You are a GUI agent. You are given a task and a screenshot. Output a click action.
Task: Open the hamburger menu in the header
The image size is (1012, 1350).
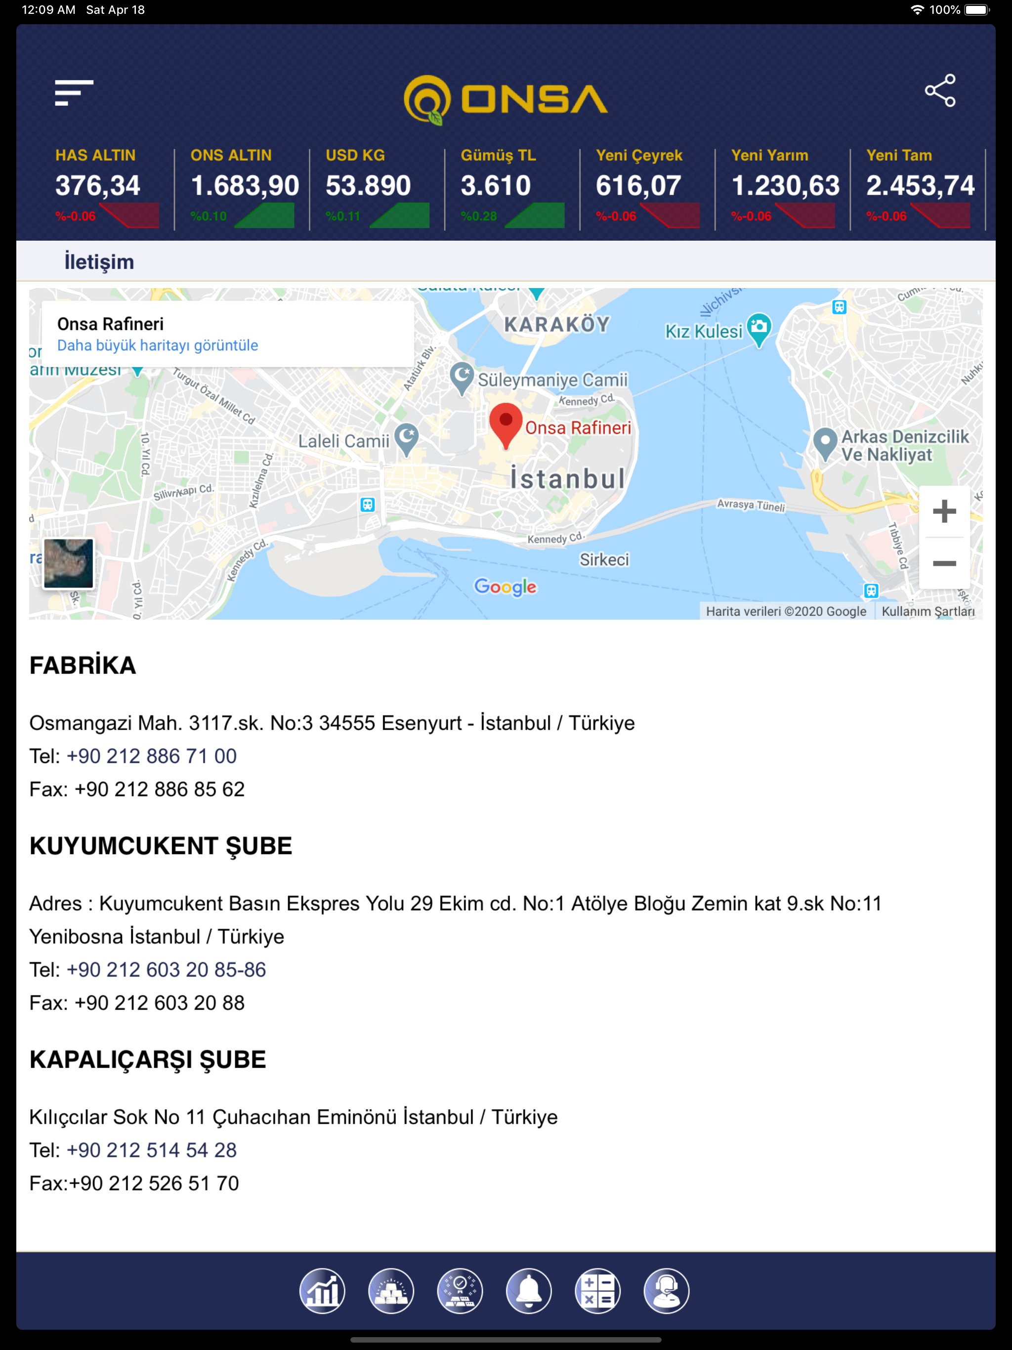(x=74, y=93)
